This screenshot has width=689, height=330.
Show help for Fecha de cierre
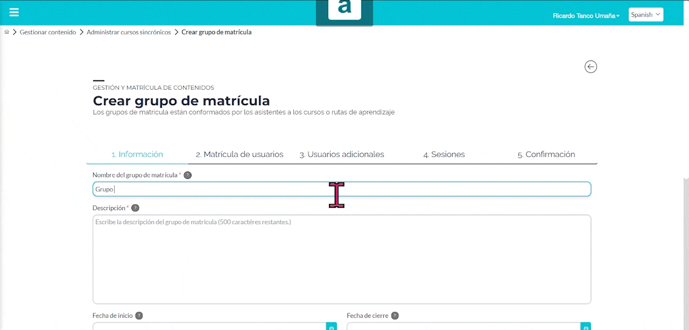point(395,316)
